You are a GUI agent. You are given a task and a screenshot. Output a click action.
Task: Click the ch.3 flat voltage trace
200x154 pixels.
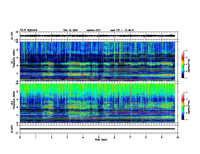[x=97, y=129]
